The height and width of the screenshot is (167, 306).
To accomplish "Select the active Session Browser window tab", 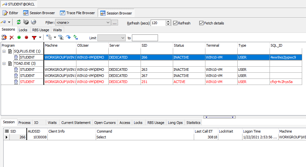I will coord(116,13).
